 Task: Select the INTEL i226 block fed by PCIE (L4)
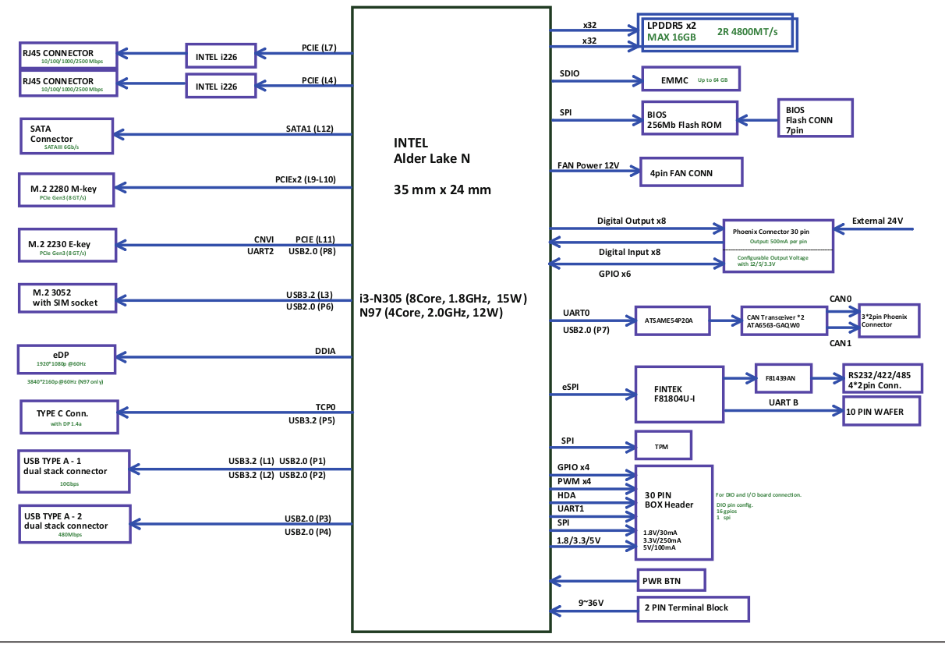coord(221,85)
